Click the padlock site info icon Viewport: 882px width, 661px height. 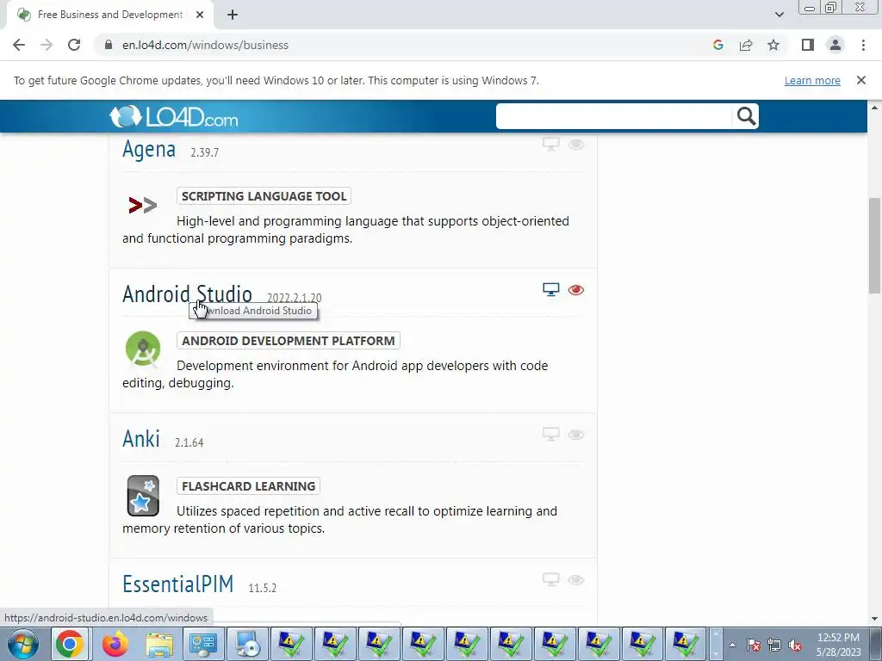tap(109, 45)
